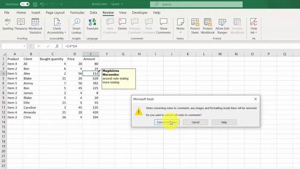Viewport: 300px width, 169px height.
Task: Click Cancel in the Excel dialog
Action: click(x=195, y=122)
